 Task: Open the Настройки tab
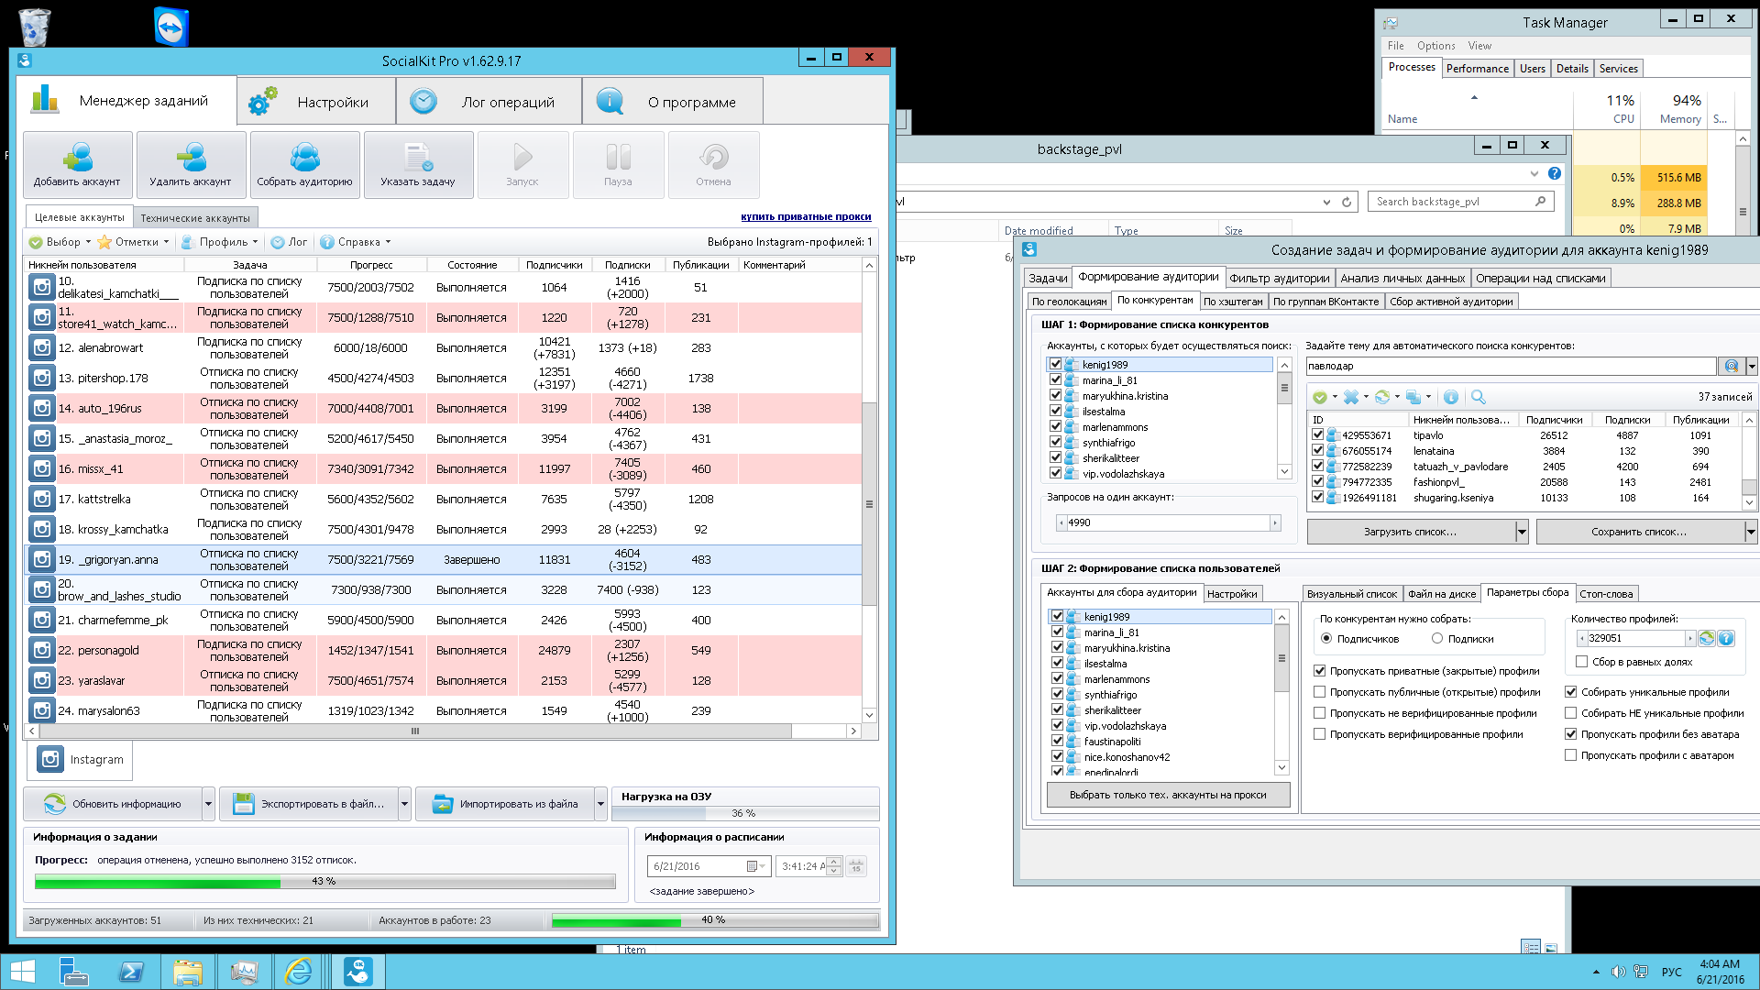pos(316,102)
